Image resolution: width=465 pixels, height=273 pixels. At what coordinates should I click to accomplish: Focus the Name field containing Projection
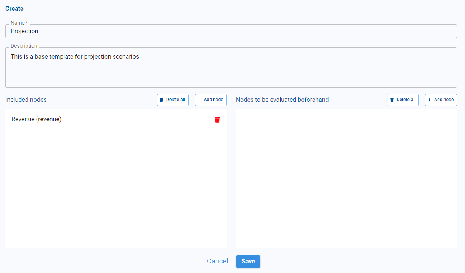click(x=231, y=31)
